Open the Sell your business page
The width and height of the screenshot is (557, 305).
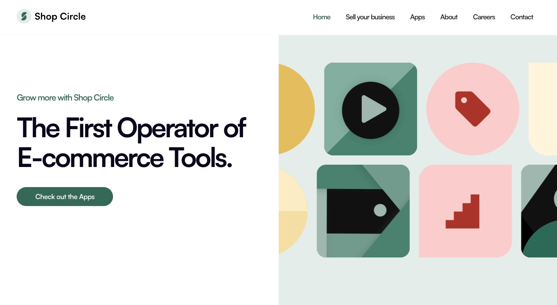370,17
